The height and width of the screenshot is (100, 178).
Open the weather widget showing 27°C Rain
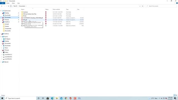(x=153, y=98)
